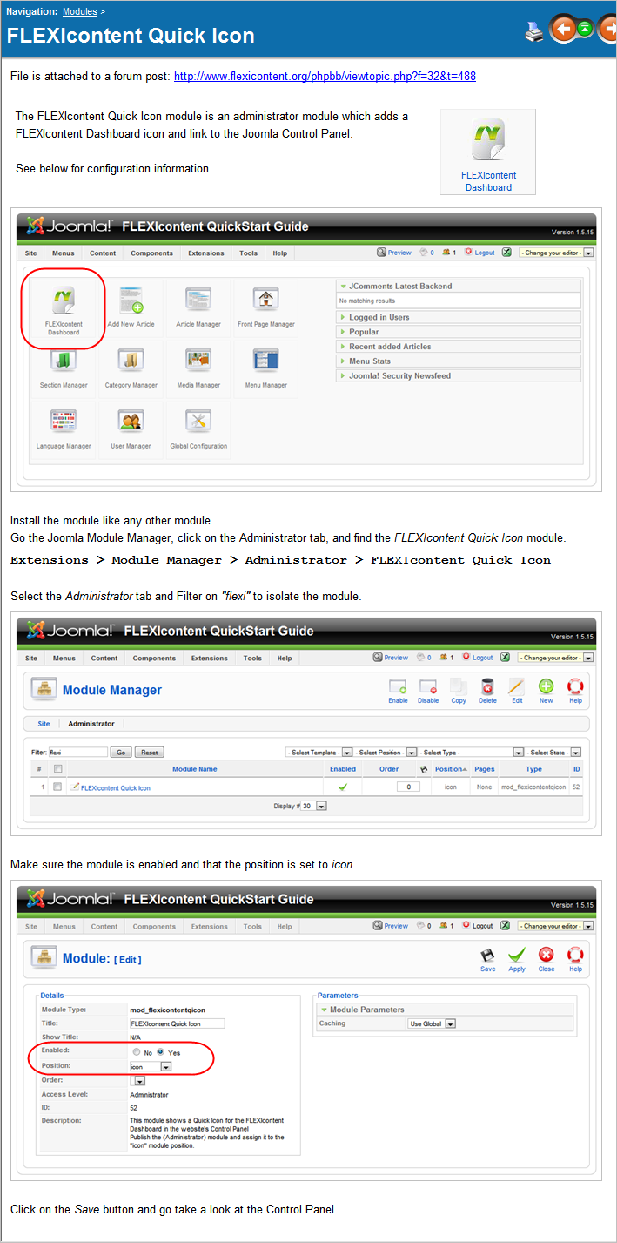
Task: Tick the checkbox for FLEXIcontent Quick Icon row
Action: pos(57,787)
